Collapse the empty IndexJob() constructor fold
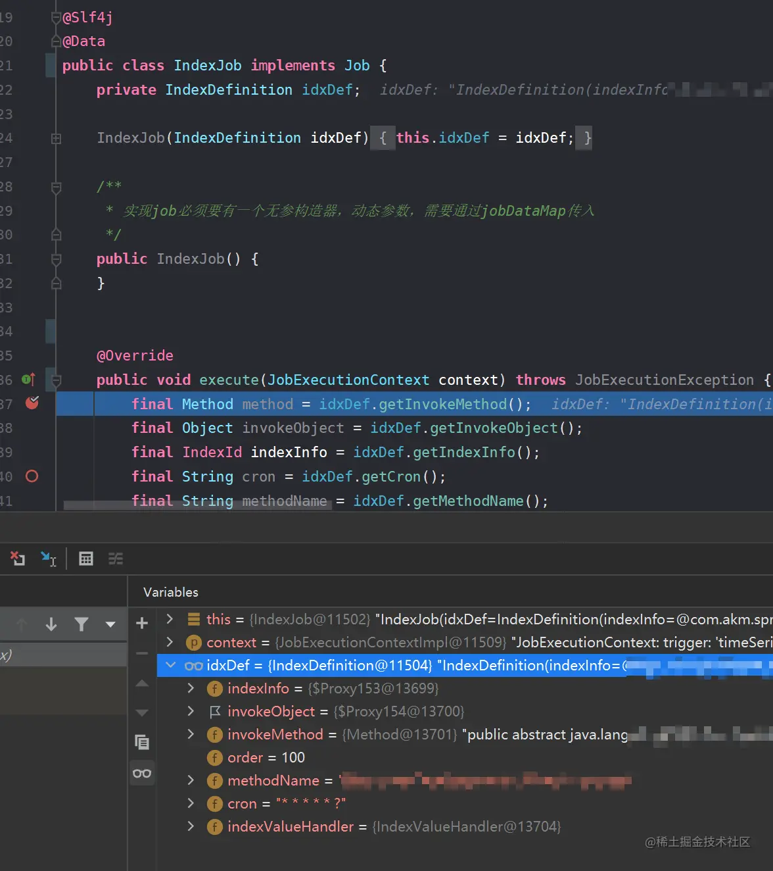Viewport: 773px width, 871px height. (x=57, y=259)
